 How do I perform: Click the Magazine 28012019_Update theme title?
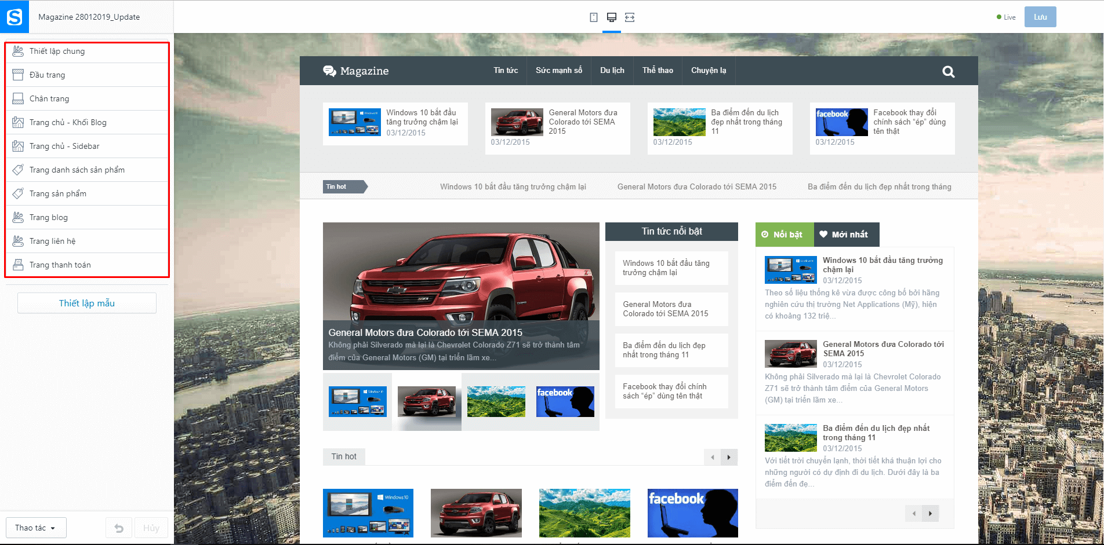[89, 17]
